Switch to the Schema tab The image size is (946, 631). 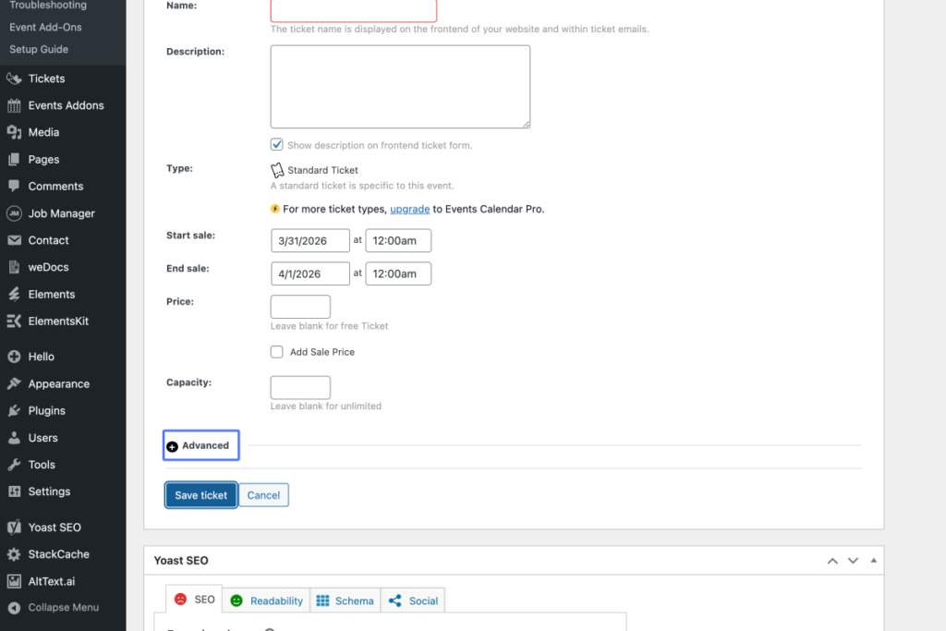click(x=346, y=601)
